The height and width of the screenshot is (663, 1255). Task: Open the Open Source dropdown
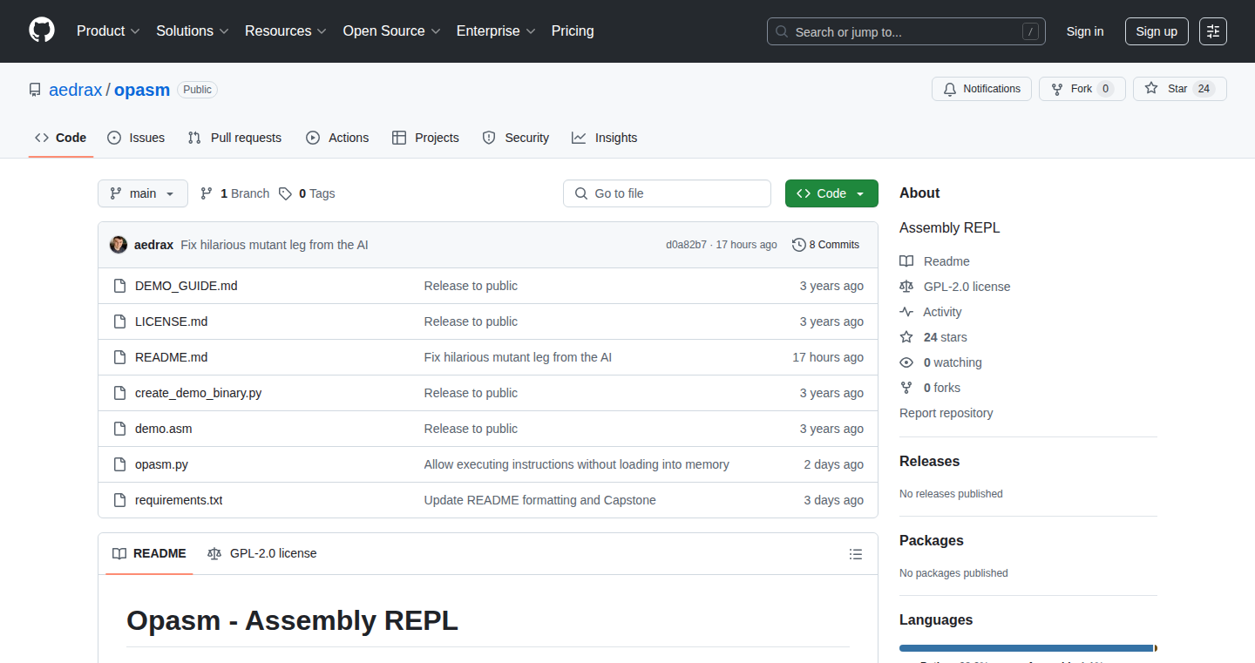point(391,30)
